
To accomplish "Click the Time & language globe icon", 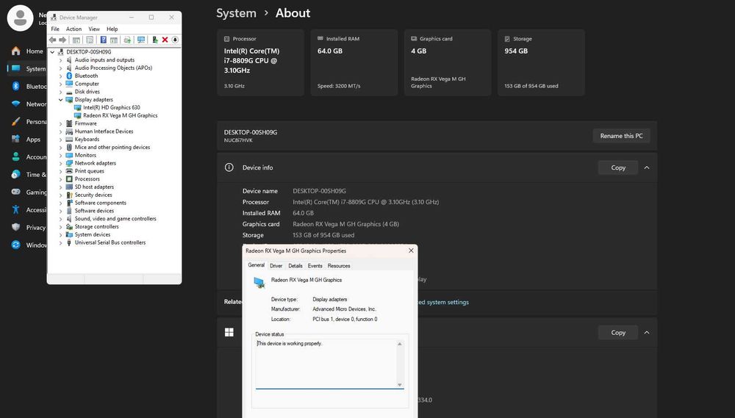I will click(x=16, y=174).
